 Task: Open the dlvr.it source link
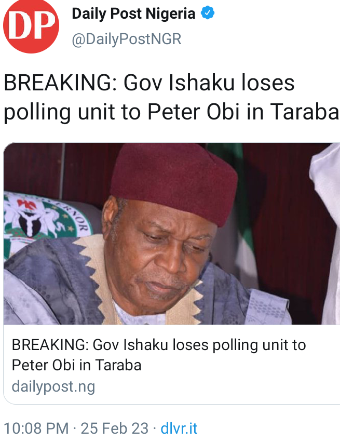tap(180, 428)
